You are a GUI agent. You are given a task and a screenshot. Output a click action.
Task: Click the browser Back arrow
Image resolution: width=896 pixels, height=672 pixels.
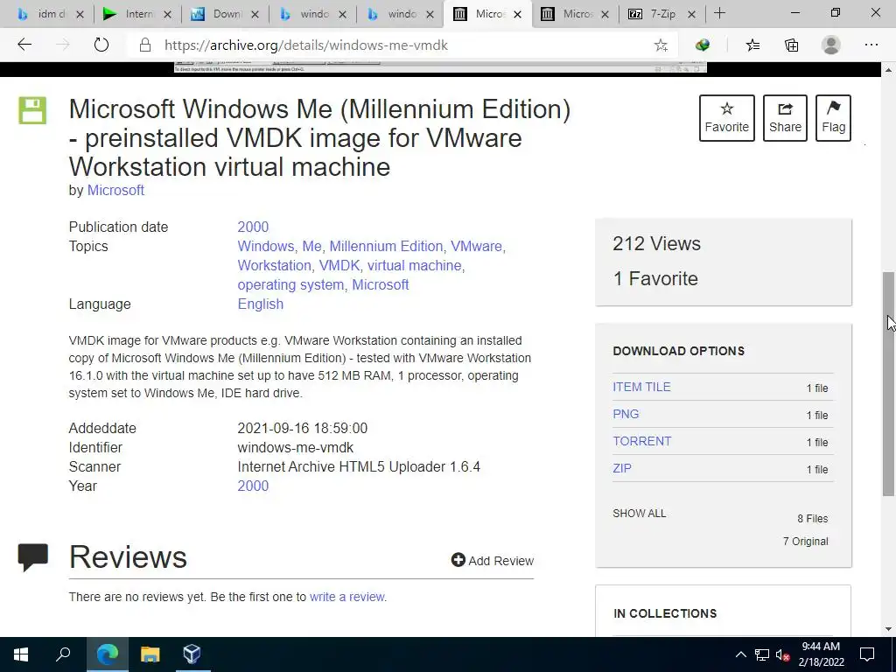point(24,45)
